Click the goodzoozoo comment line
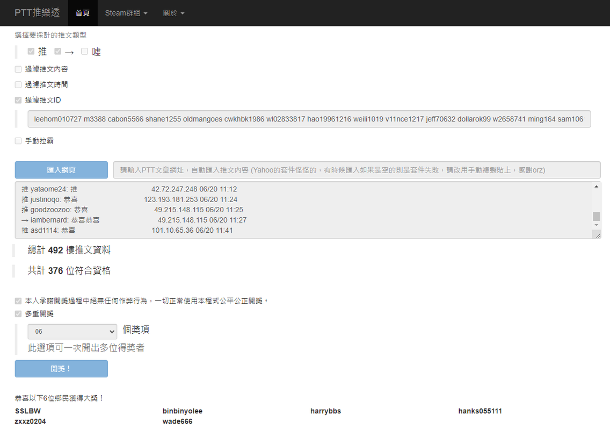The width and height of the screenshot is (610, 430). coord(132,210)
